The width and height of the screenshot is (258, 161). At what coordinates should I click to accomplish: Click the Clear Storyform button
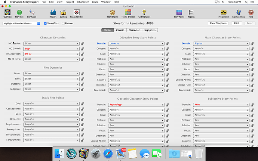tap(218, 23)
